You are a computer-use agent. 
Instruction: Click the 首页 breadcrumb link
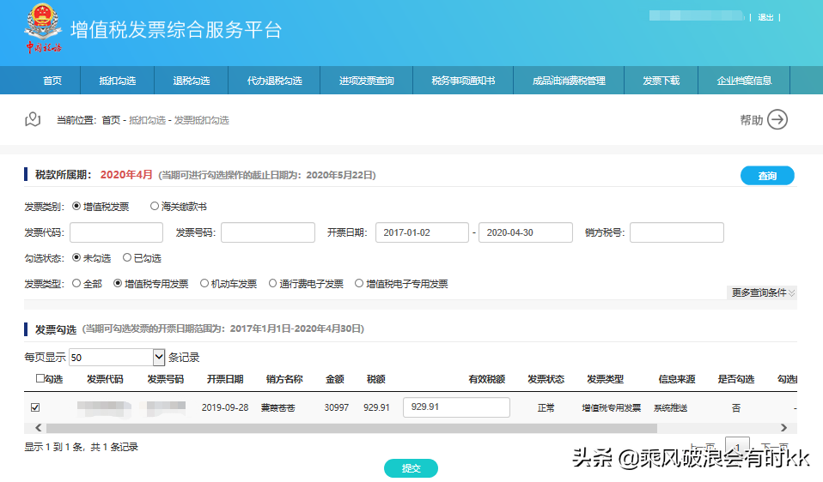(111, 120)
